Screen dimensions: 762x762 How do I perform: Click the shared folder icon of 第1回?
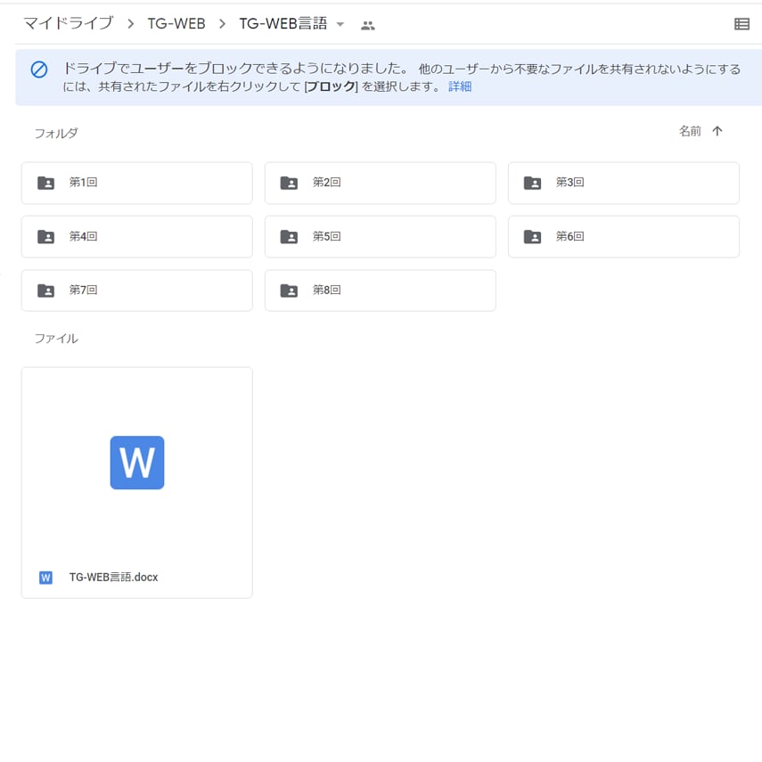(45, 183)
